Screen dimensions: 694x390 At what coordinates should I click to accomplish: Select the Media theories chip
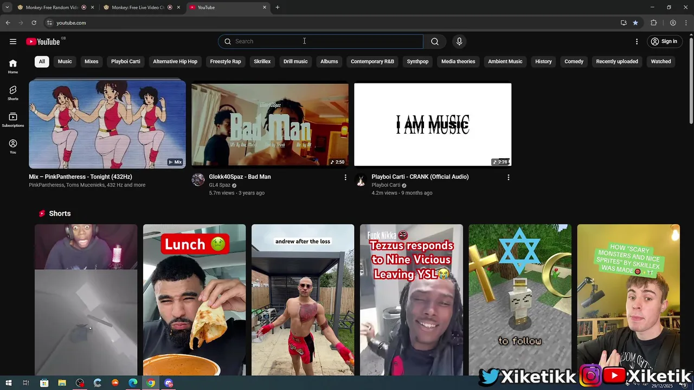tap(458, 62)
